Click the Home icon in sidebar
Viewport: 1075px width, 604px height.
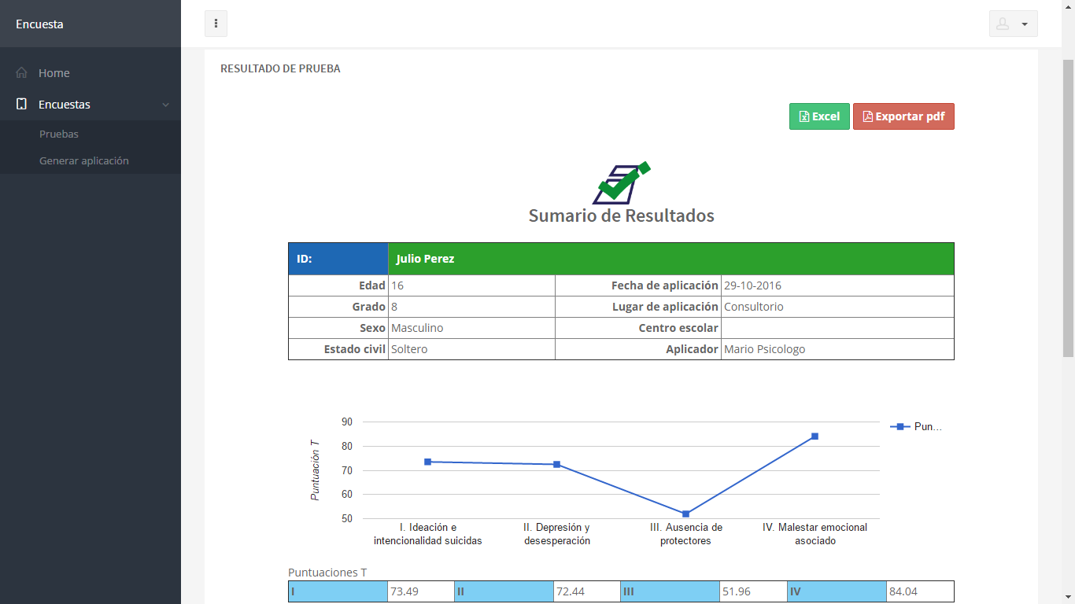point(22,73)
